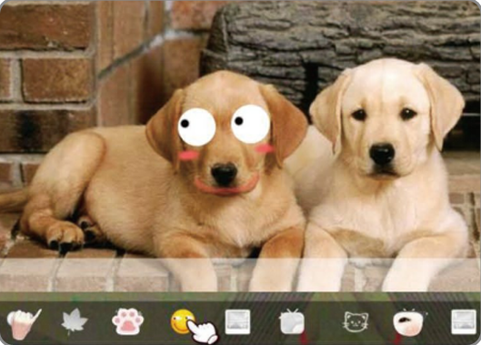
Task: Select the blushing winking face effect
Action: tap(408, 321)
